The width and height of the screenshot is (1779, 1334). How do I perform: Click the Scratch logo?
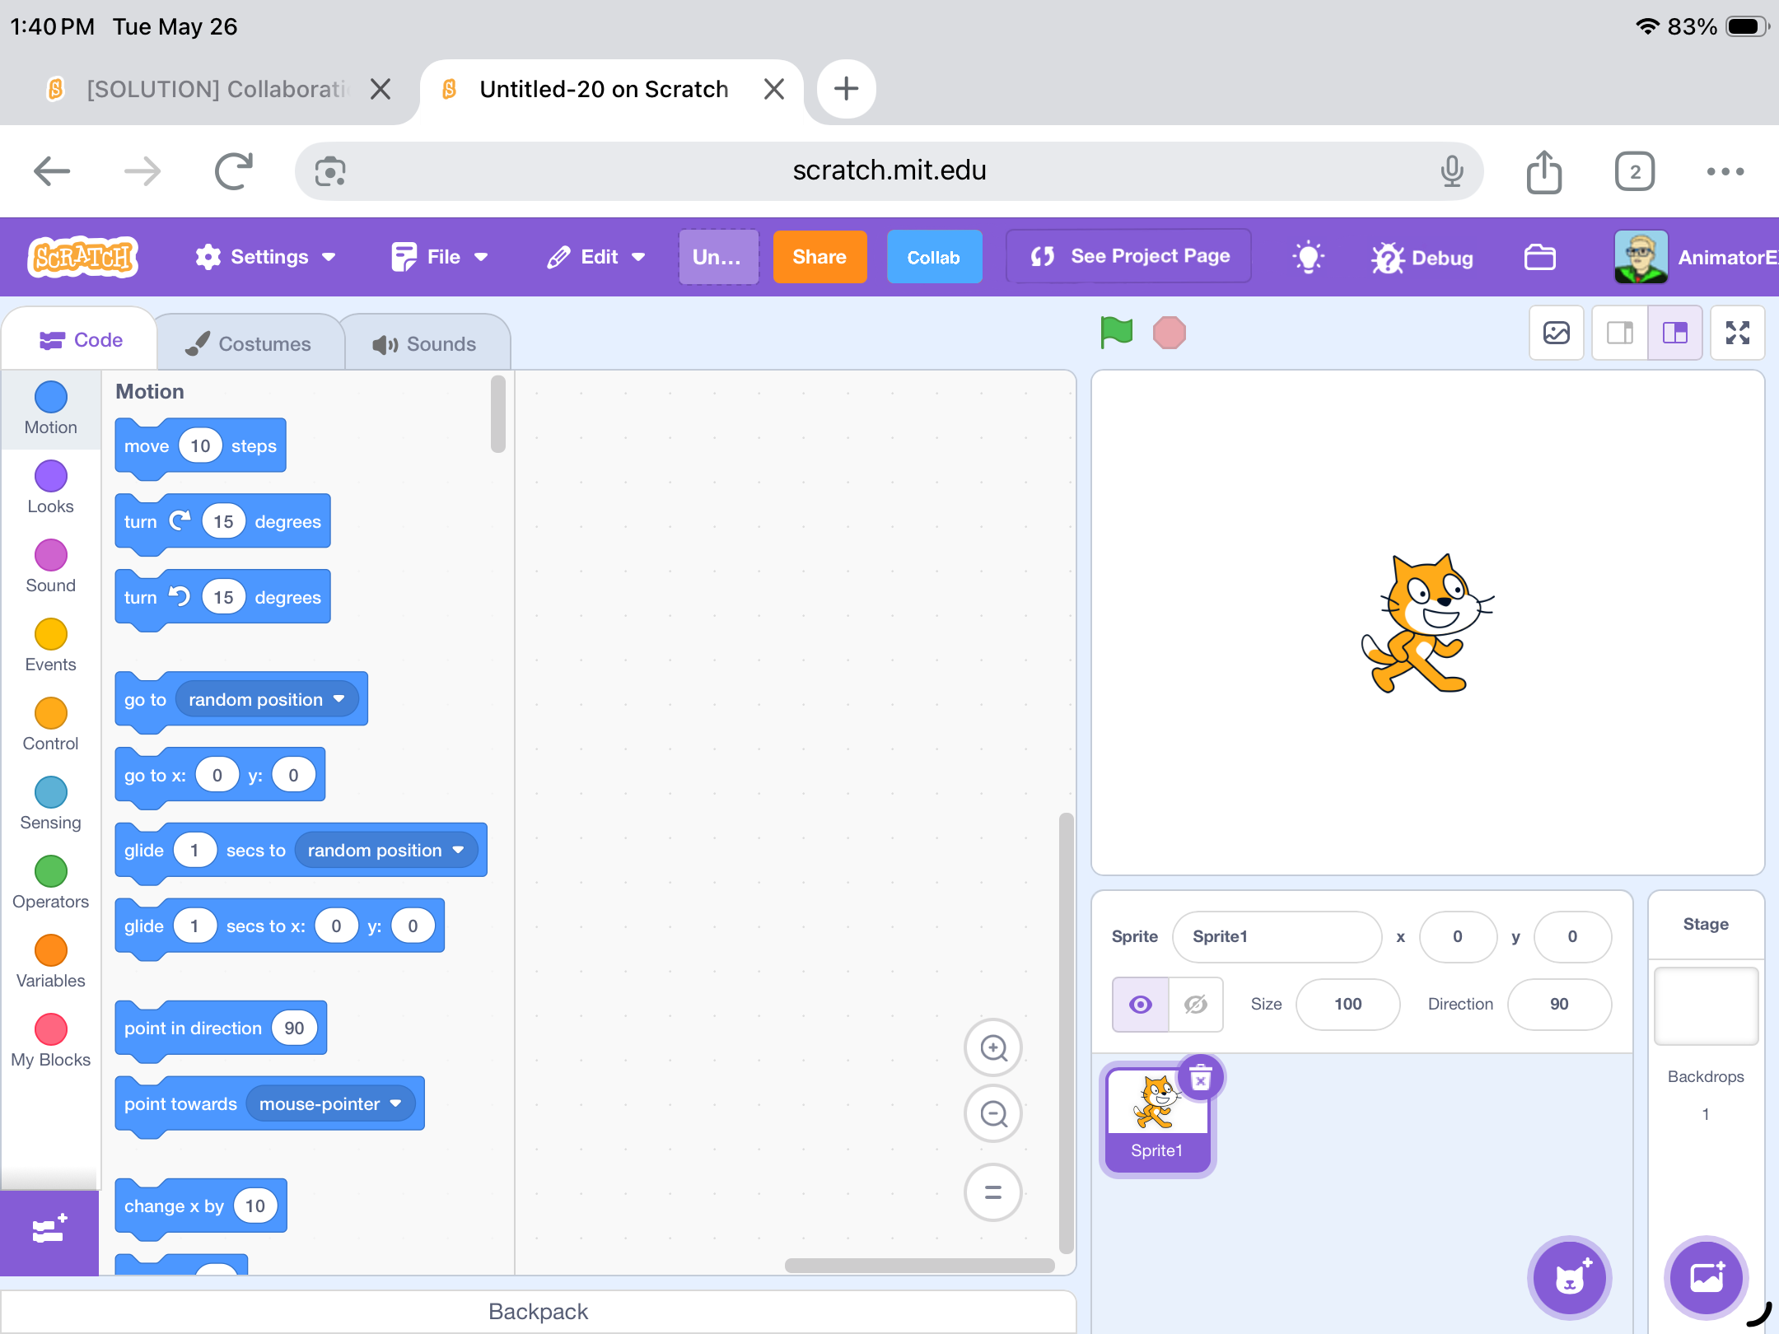(82, 257)
